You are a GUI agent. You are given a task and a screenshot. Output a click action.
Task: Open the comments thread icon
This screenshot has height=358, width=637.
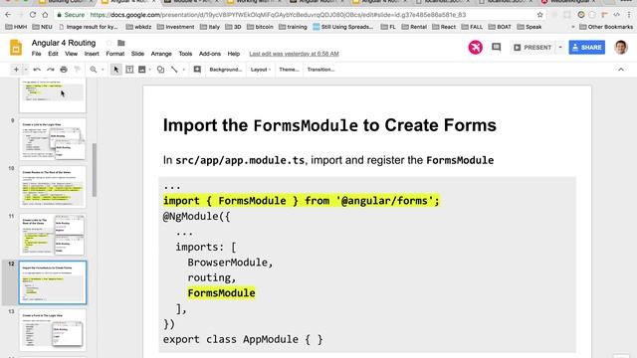(x=496, y=47)
